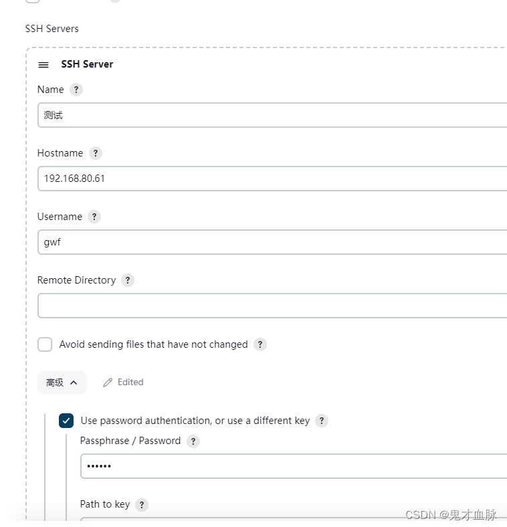The width and height of the screenshot is (507, 527).
Task: Open the Hostname help question mark
Action: (x=96, y=153)
